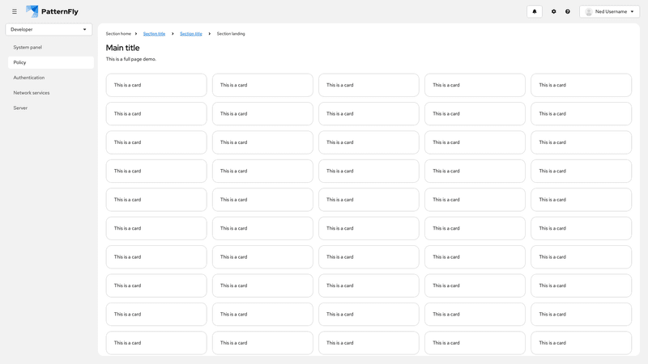Select the first card in top row
The height and width of the screenshot is (364, 648).
tap(156, 85)
